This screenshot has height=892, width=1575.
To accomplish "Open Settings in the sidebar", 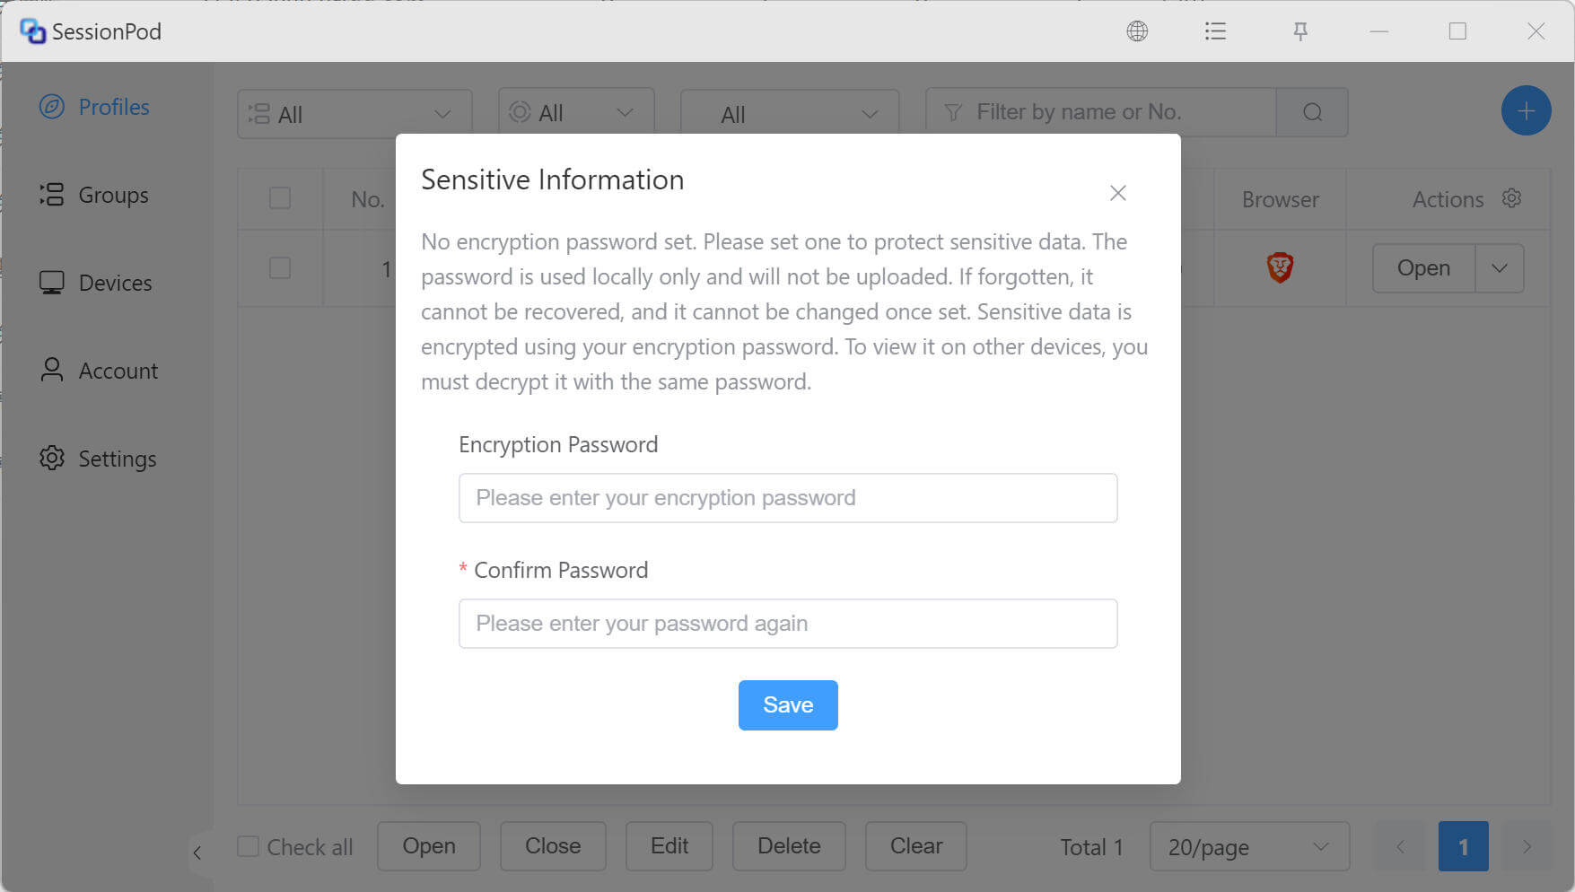I will pos(98,459).
